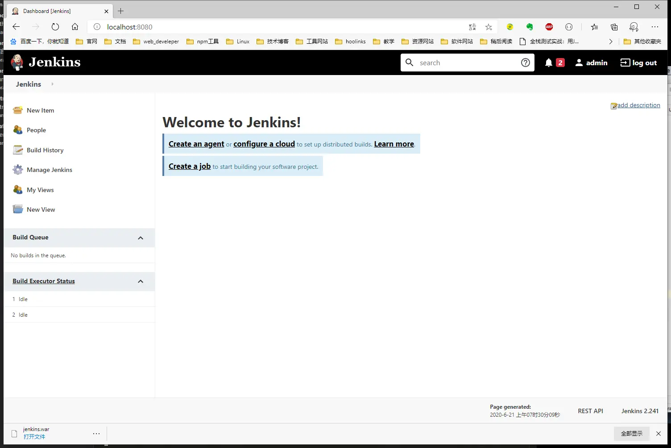671x448 pixels.
Task: Click the New View folder icon
Action: point(18,209)
